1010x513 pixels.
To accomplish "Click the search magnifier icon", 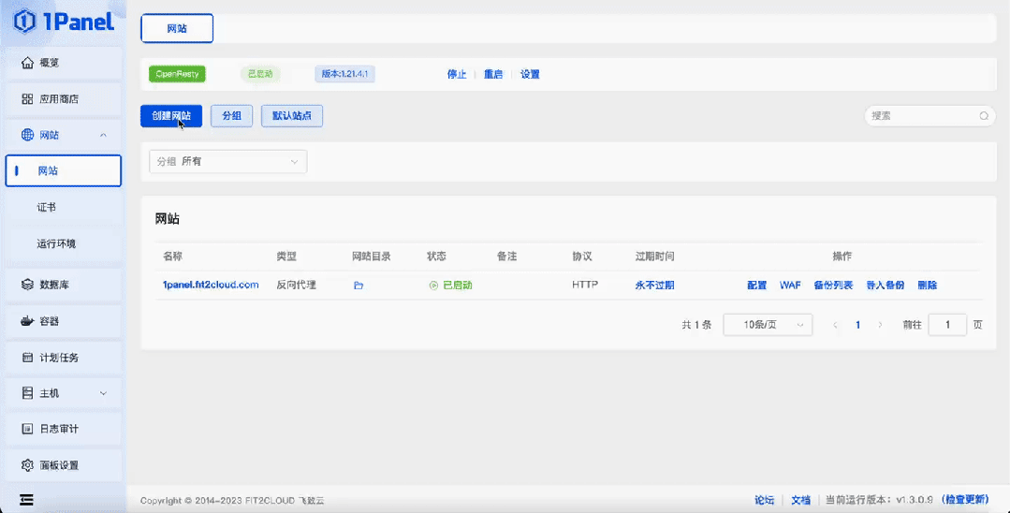I will coord(984,116).
